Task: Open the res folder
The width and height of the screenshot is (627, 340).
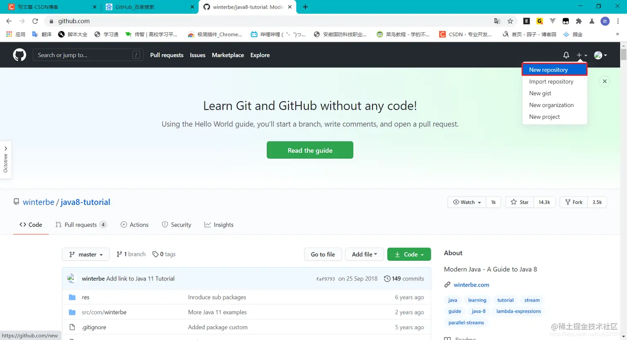Action: (x=85, y=297)
